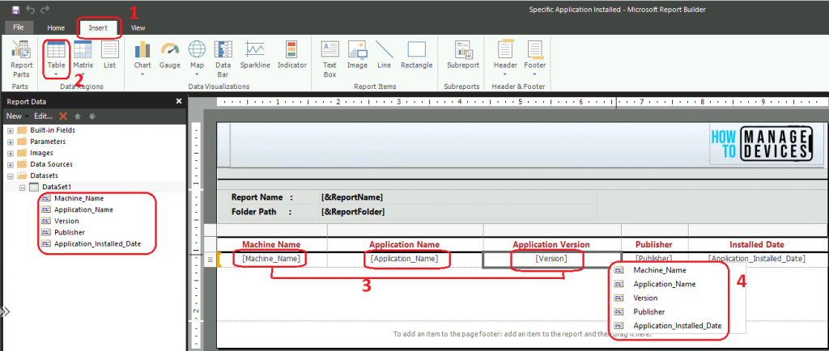The image size is (829, 351).
Task: Select the Installed Date header cell
Action: [757, 244]
